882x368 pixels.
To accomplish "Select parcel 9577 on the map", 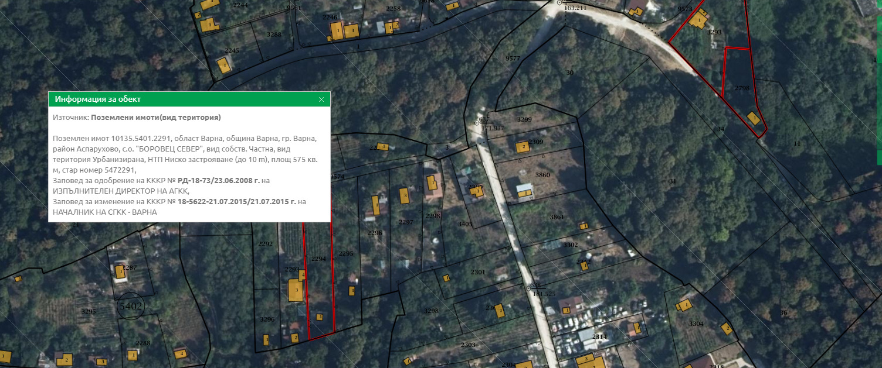I will 513,59.
